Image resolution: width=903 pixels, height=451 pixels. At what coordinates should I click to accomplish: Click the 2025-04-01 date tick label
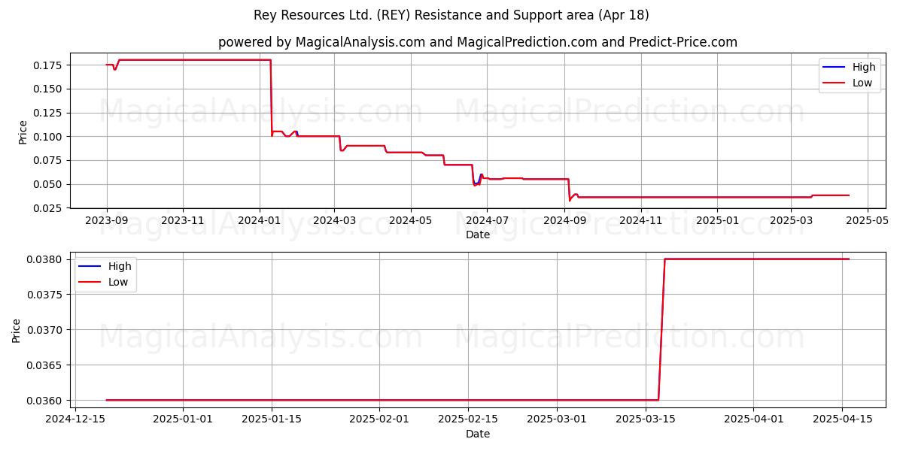point(753,419)
